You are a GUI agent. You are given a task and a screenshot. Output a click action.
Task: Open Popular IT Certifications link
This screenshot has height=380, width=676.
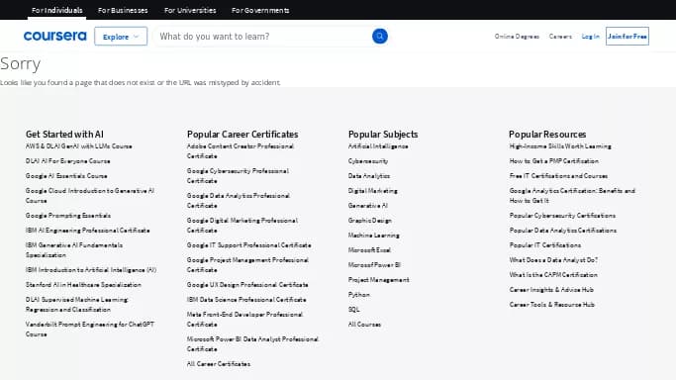pos(545,245)
